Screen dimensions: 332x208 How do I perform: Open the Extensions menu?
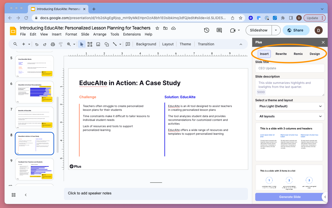point(132,34)
